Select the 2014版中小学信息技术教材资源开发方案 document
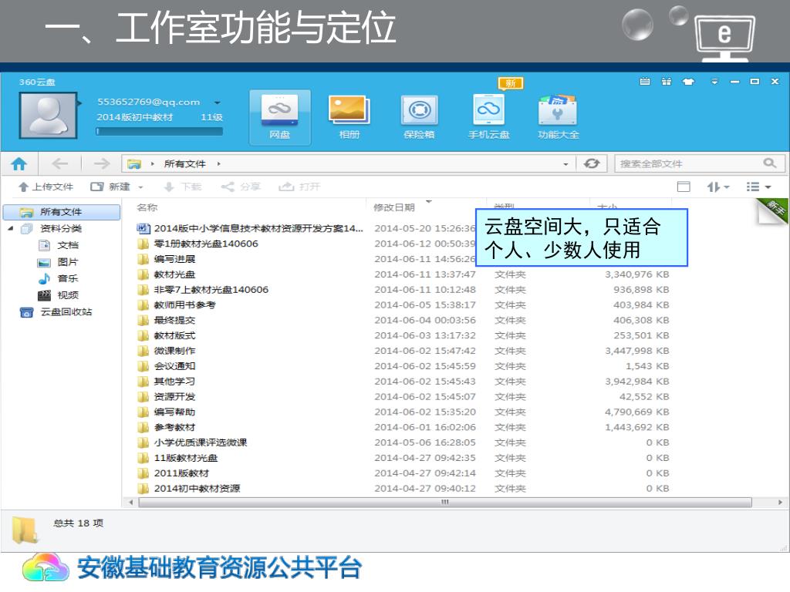 pyautogui.click(x=250, y=228)
